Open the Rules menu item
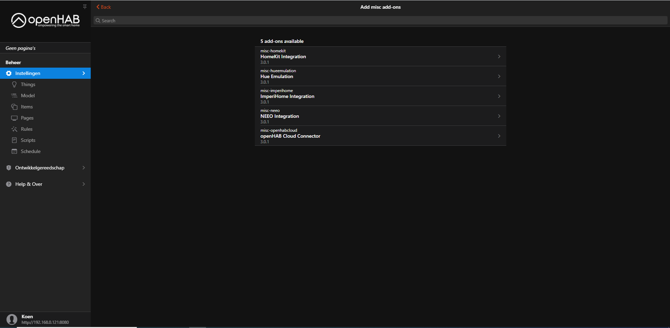Screen dimensions: 670x328 pos(45,129)
